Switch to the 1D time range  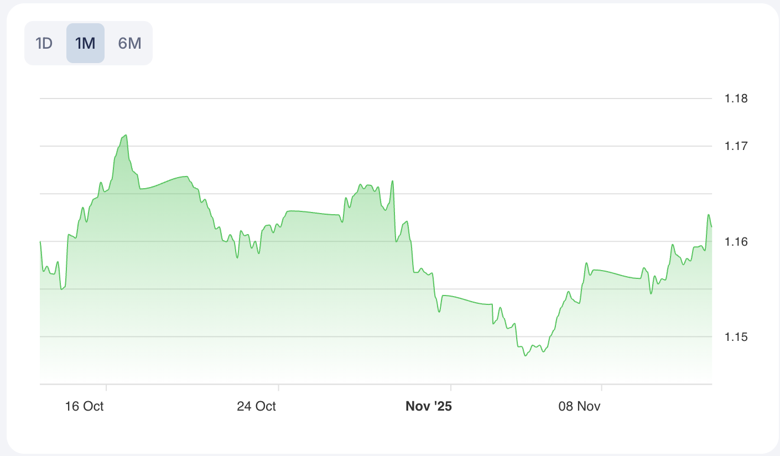44,43
